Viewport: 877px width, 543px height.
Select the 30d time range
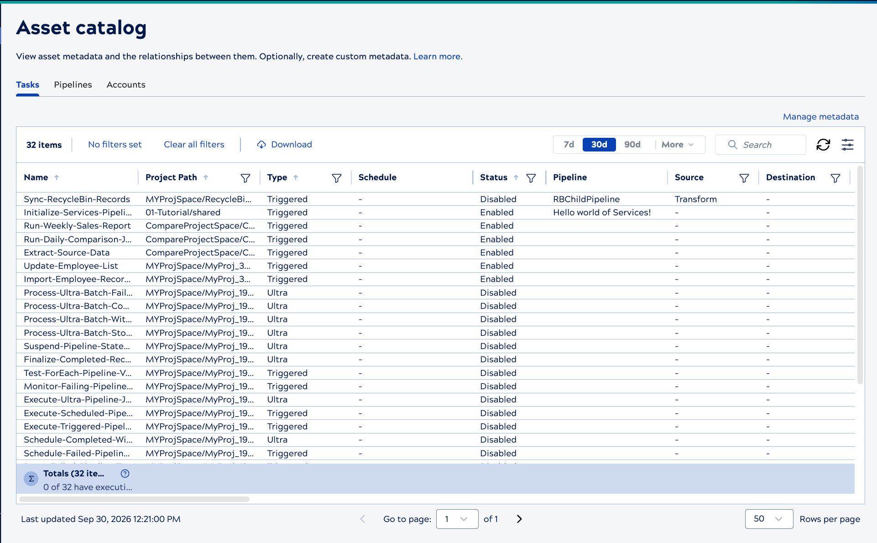click(599, 145)
